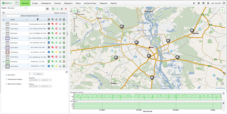This screenshot has height=114, width=227.
Task: Click the map zoom in plus button
Action: pyautogui.click(x=74, y=34)
